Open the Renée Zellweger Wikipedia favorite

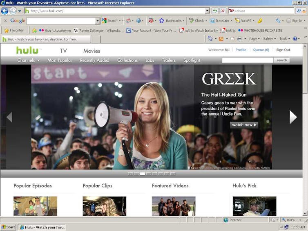tap(99, 31)
